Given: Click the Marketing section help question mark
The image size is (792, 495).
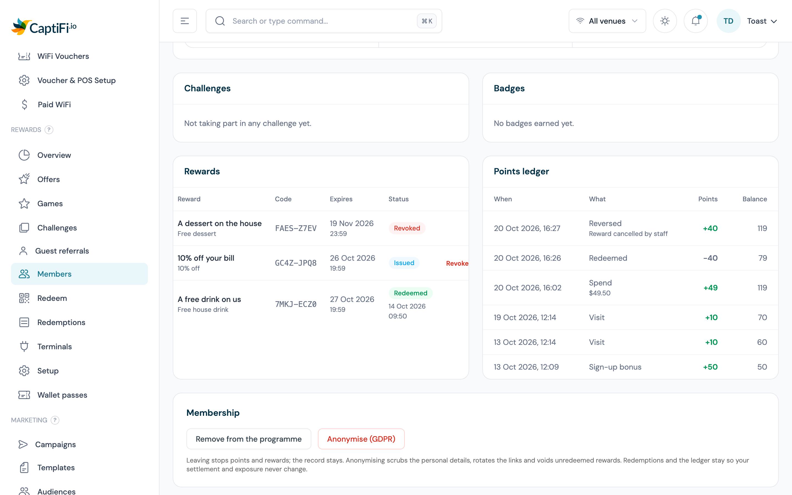Looking at the screenshot, I should pyautogui.click(x=55, y=420).
